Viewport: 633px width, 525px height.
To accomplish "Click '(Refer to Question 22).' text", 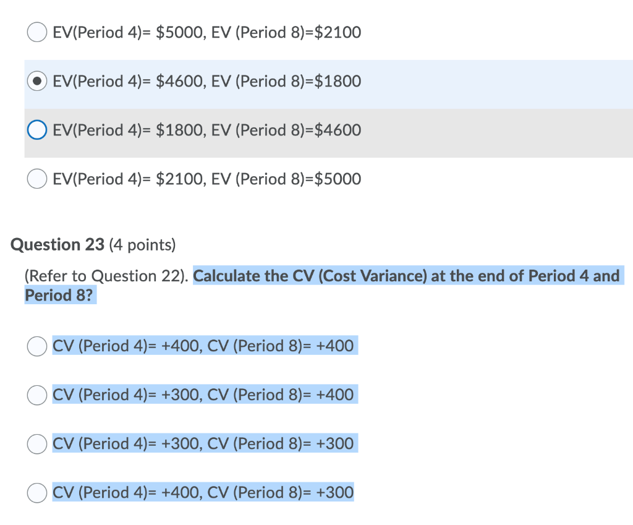I will click(x=108, y=276).
